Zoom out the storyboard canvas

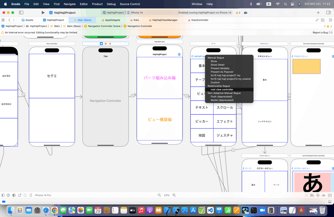pos(159,195)
